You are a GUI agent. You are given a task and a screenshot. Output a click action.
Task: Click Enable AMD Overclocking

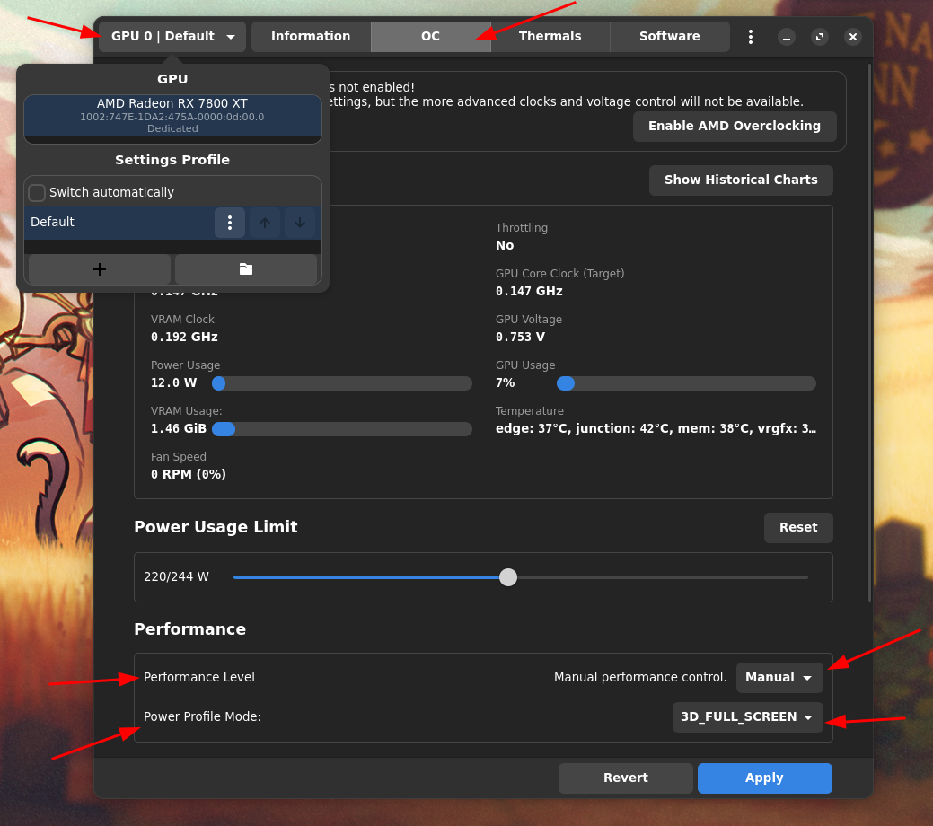[735, 127]
